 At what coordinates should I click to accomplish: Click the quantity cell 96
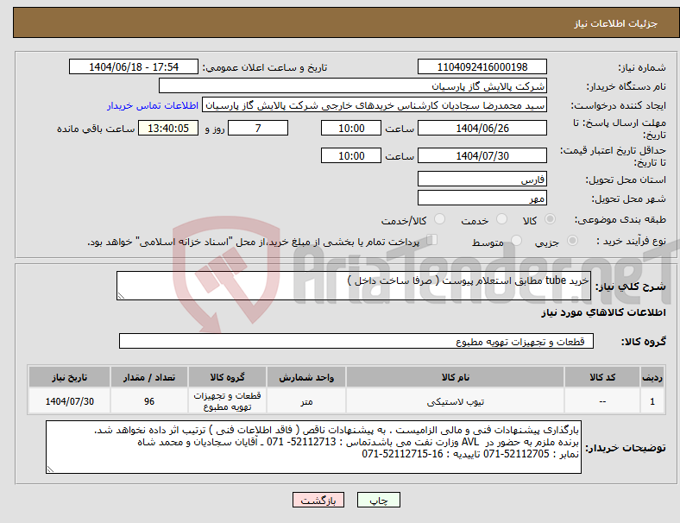pyautogui.click(x=149, y=401)
